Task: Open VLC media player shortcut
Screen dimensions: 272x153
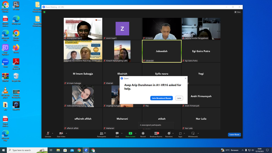Action: click(x=6, y=93)
